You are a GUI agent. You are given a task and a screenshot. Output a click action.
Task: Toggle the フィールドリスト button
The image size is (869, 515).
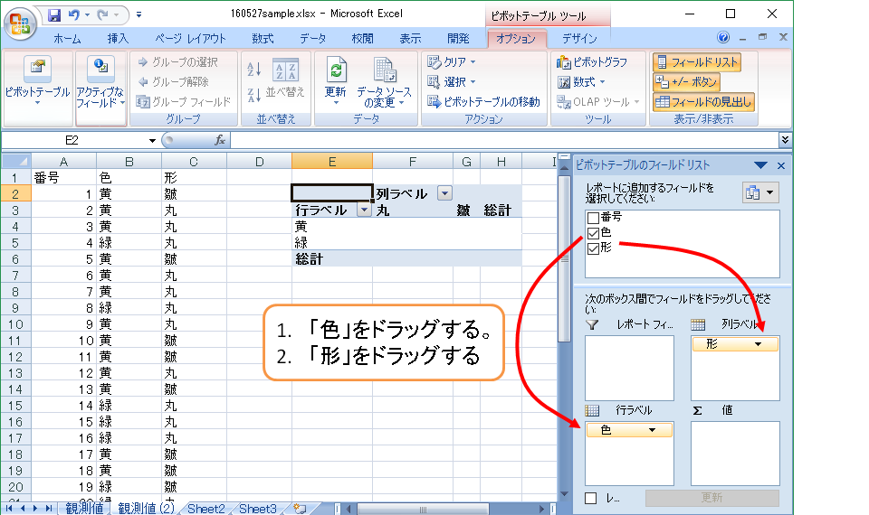pos(697,62)
